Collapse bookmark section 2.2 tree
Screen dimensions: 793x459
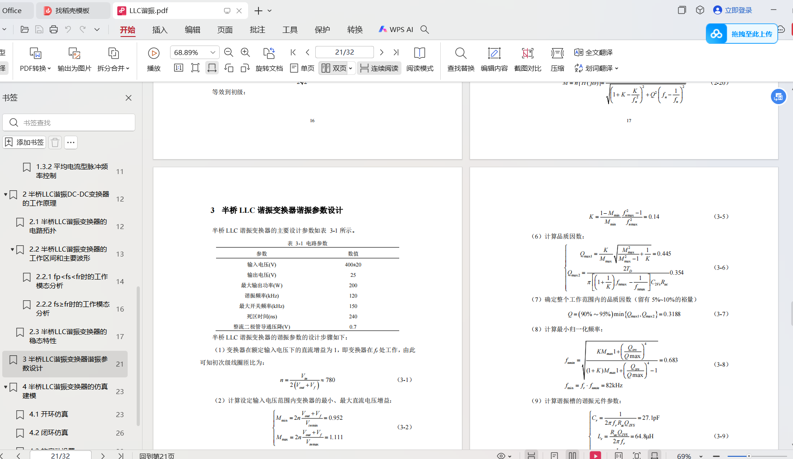(12, 249)
